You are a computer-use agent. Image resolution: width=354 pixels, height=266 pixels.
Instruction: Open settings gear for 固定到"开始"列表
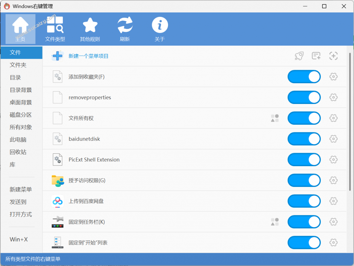(334, 243)
